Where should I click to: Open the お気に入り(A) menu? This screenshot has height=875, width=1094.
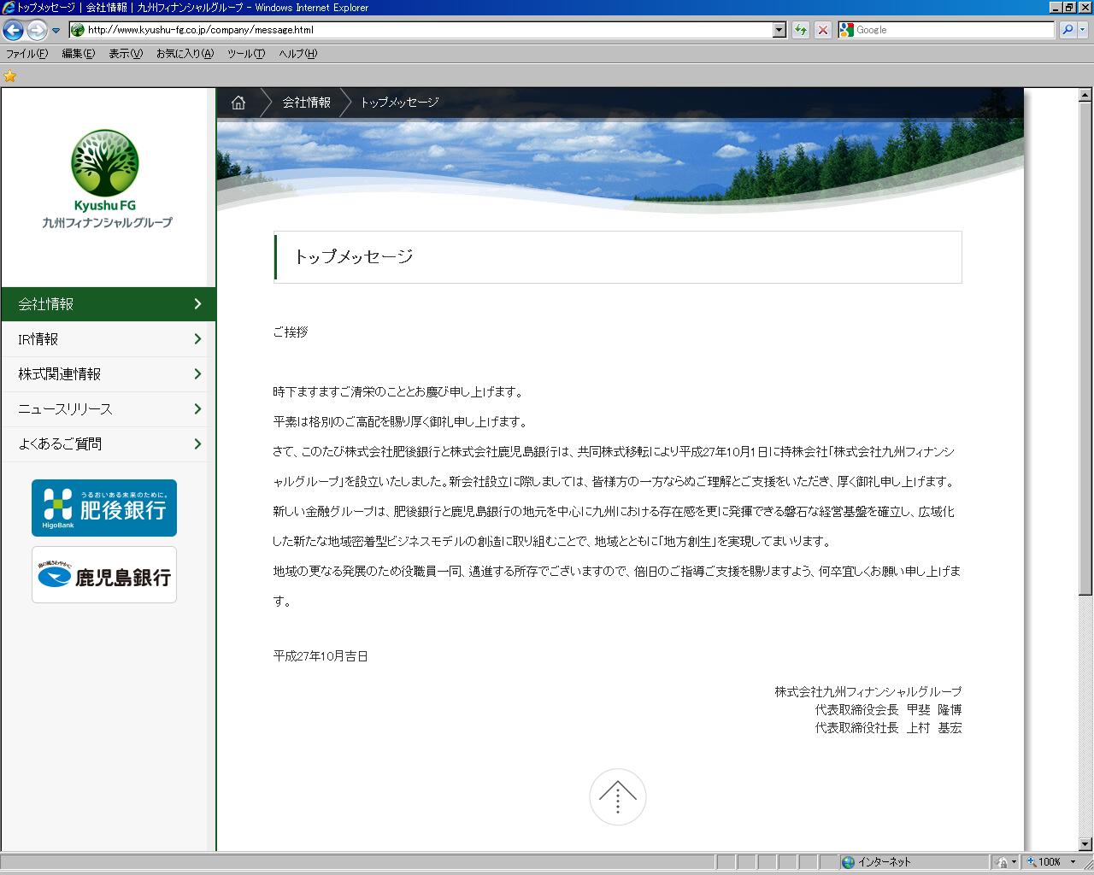pyautogui.click(x=185, y=54)
